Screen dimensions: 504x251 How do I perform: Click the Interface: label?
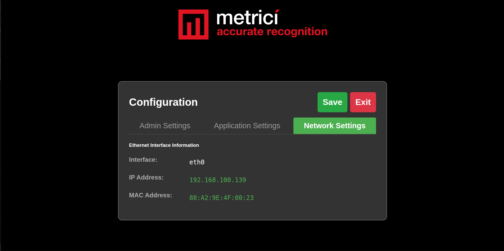point(143,160)
